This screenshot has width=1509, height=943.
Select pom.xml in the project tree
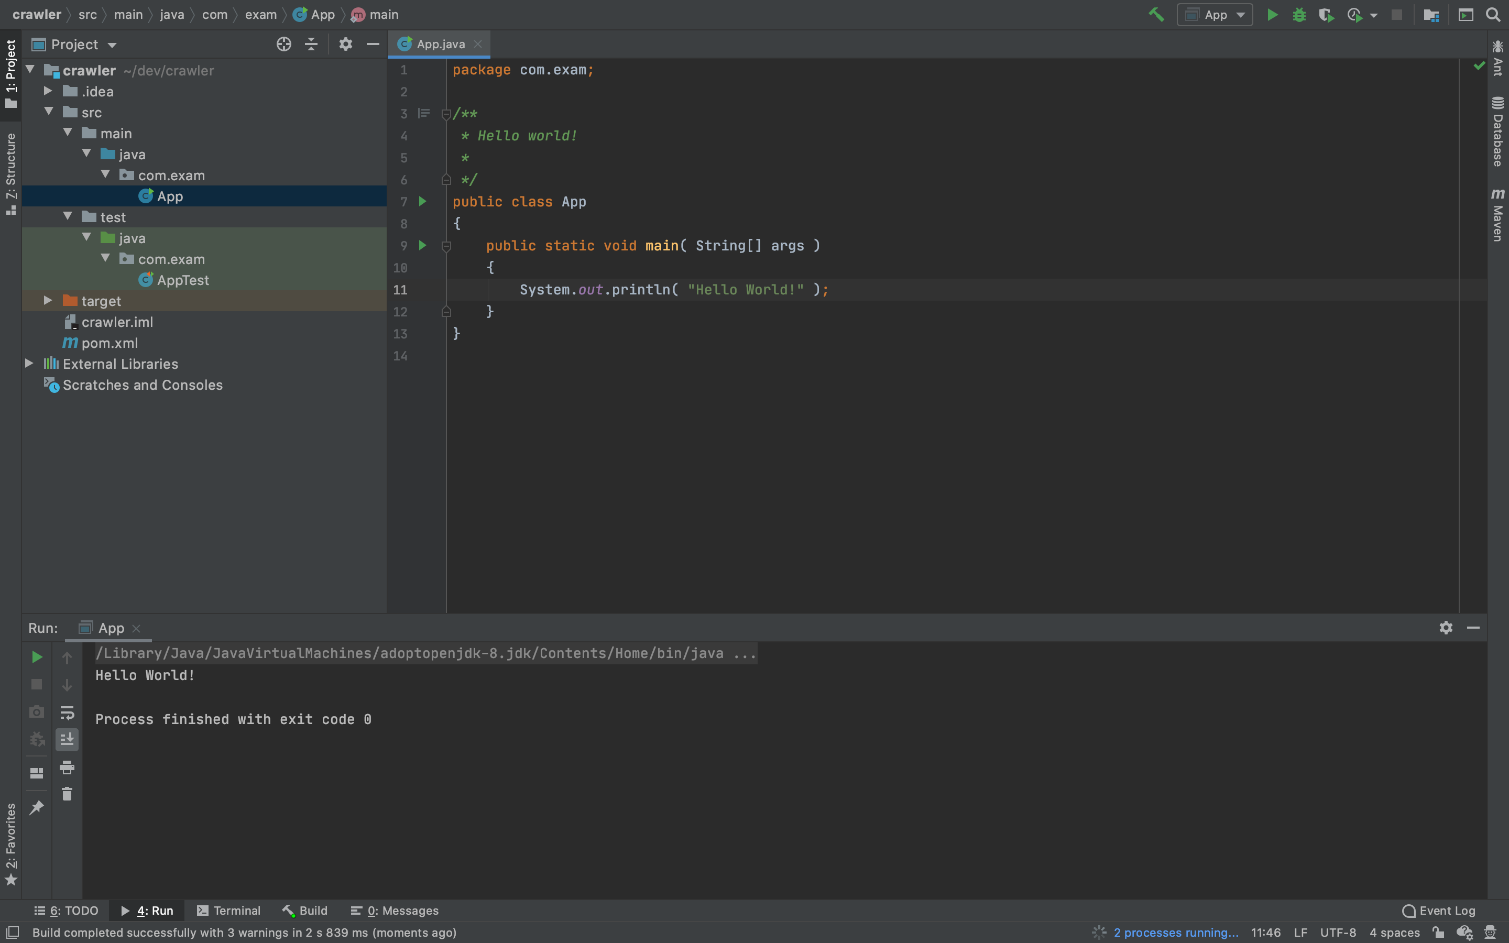click(x=109, y=343)
